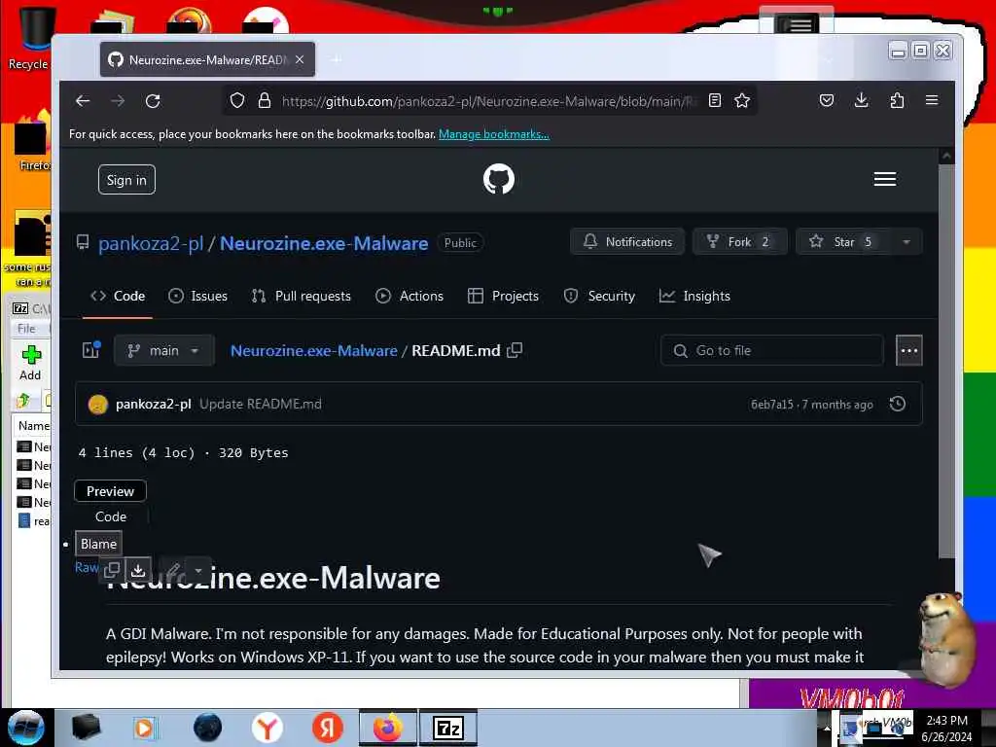The width and height of the screenshot is (996, 747).
Task: Open File menu in 7-Zip window
Action: 26,329
